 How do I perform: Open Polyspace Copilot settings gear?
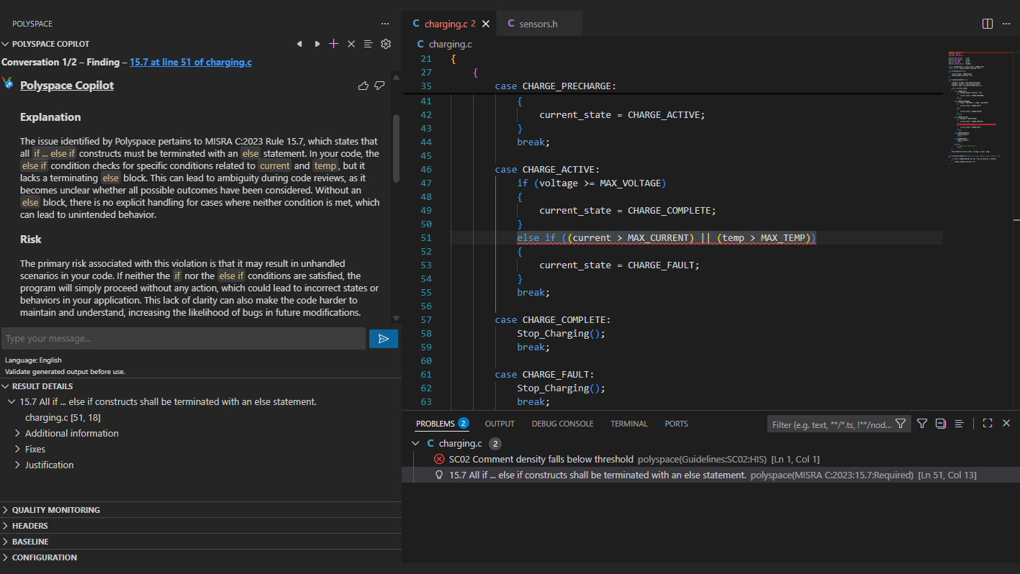[x=386, y=44]
